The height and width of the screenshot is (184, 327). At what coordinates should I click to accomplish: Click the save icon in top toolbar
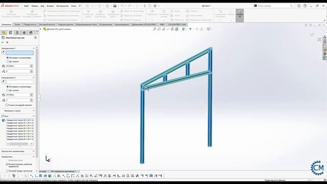pyautogui.click(x=107, y=6)
